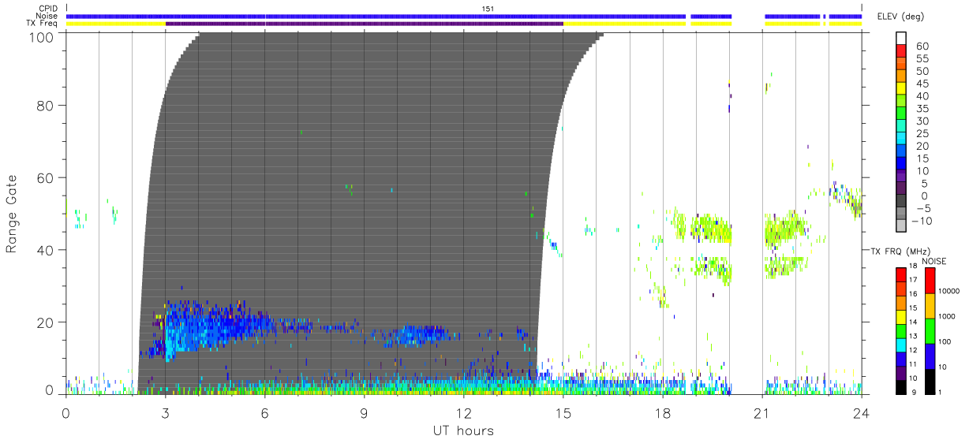Select green 13-14 MHz band of TX FRQ bar
The image size is (969, 447).
click(x=902, y=330)
